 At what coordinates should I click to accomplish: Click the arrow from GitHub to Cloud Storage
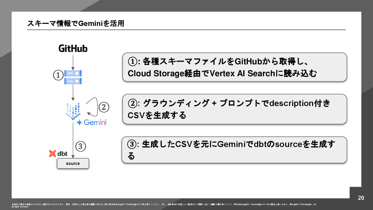click(73, 61)
